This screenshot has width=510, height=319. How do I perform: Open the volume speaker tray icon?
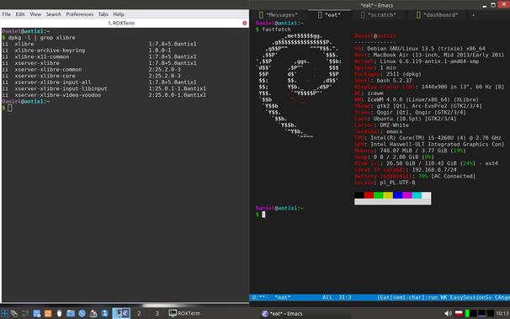point(448,313)
